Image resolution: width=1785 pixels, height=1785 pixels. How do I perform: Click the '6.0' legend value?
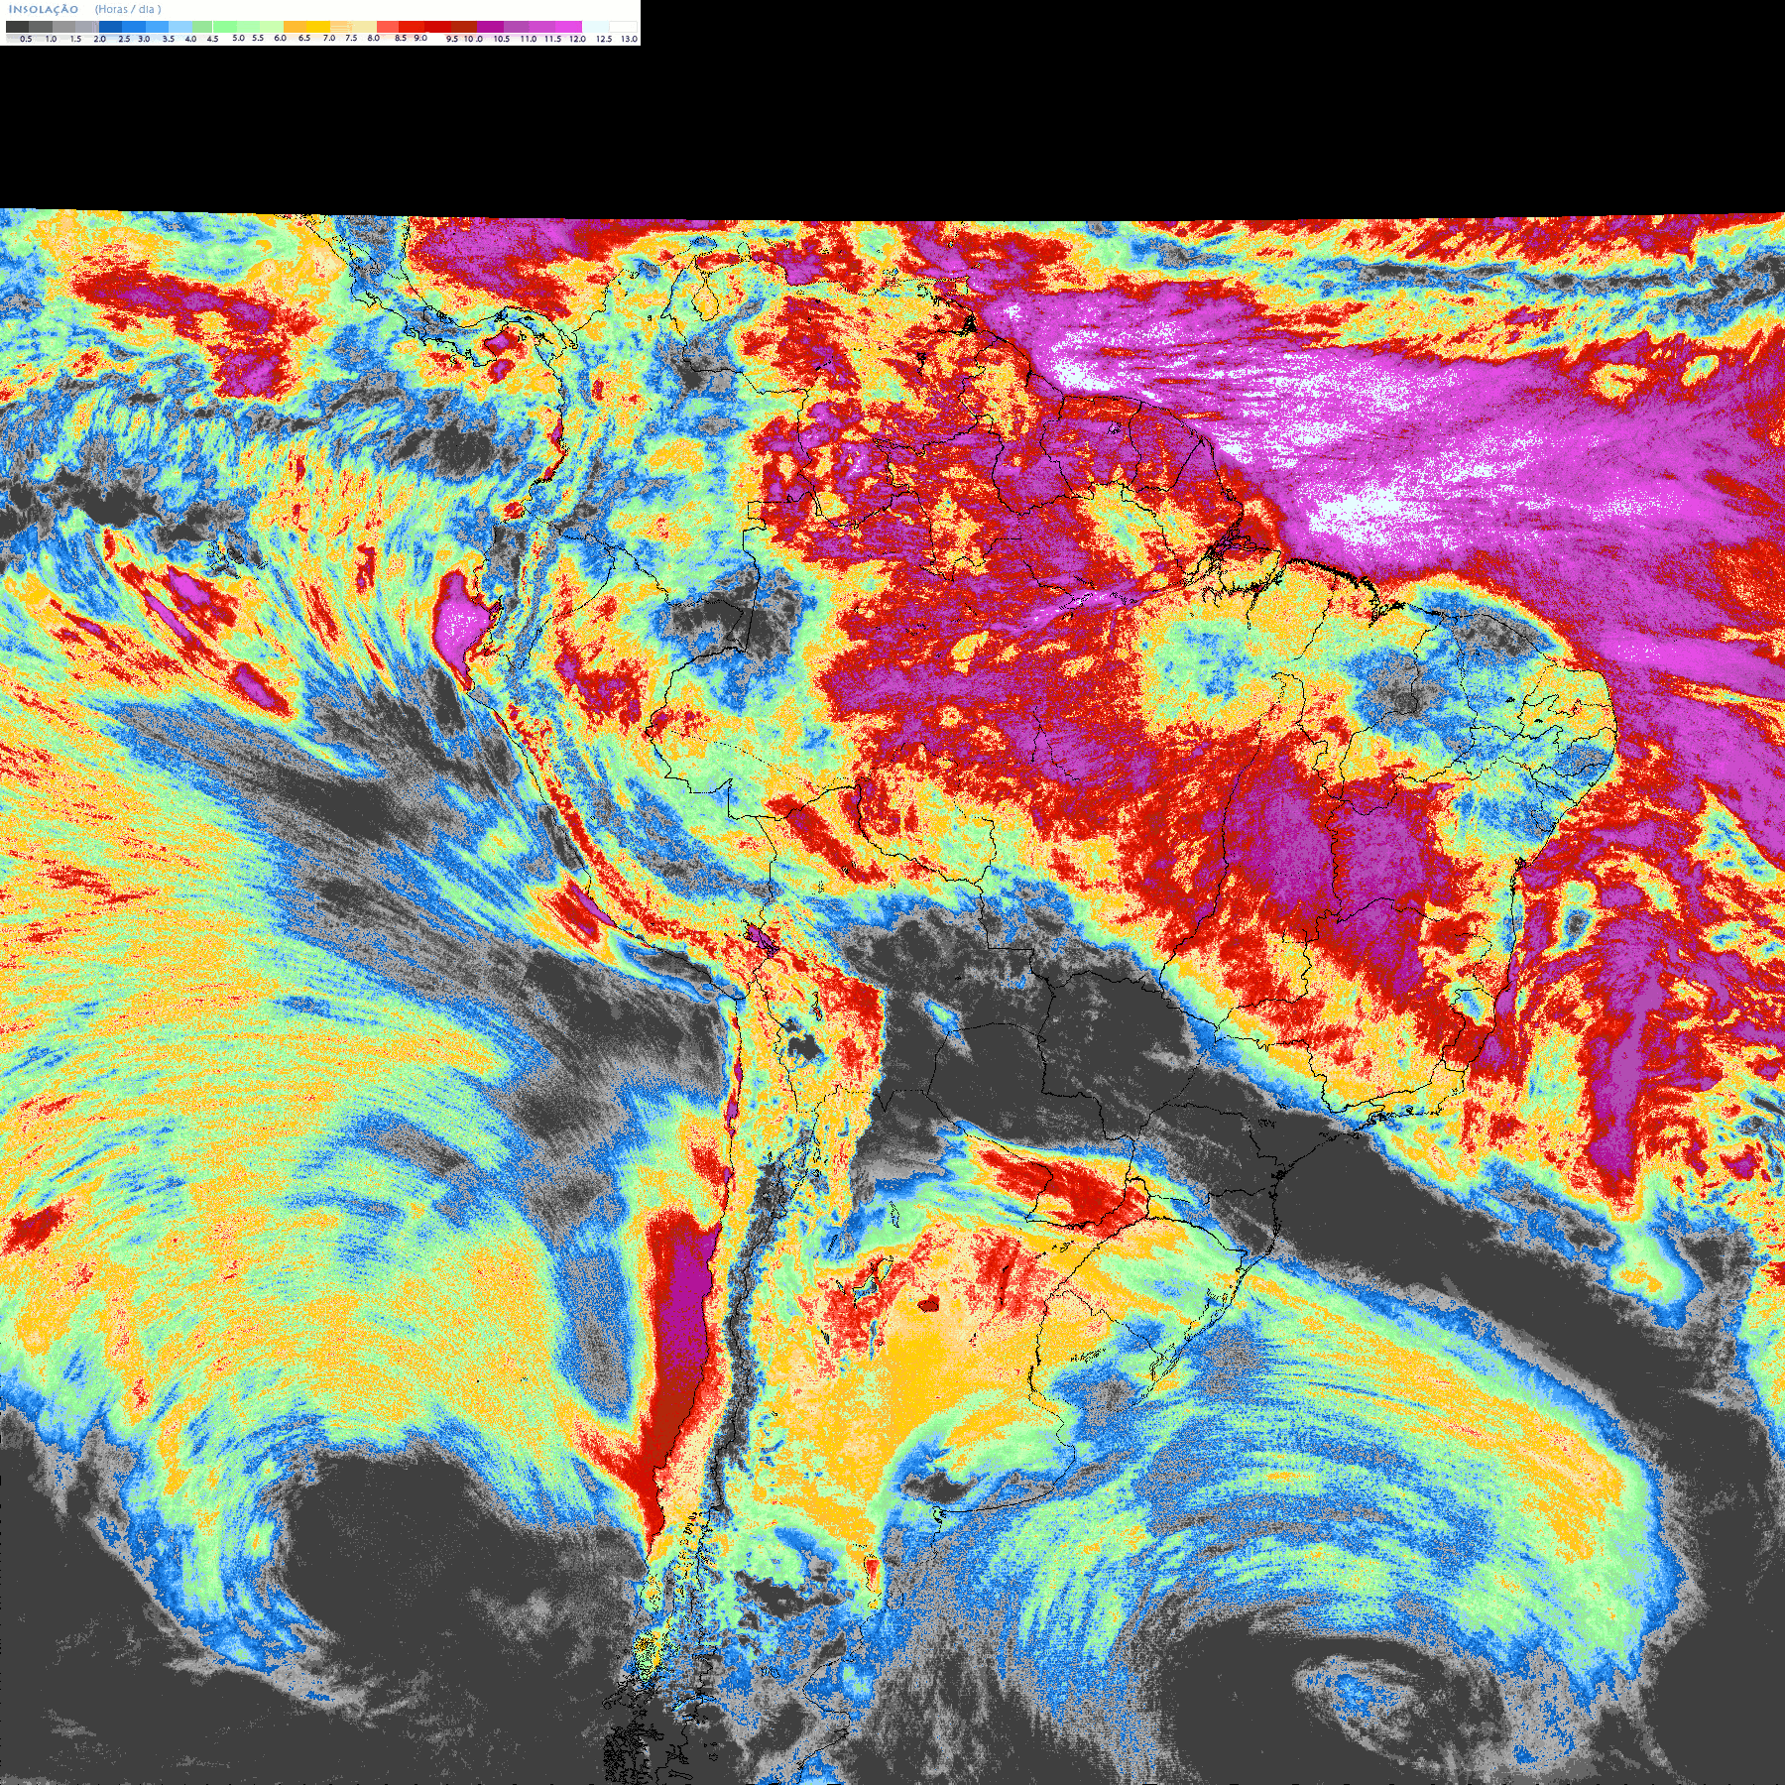tap(280, 38)
